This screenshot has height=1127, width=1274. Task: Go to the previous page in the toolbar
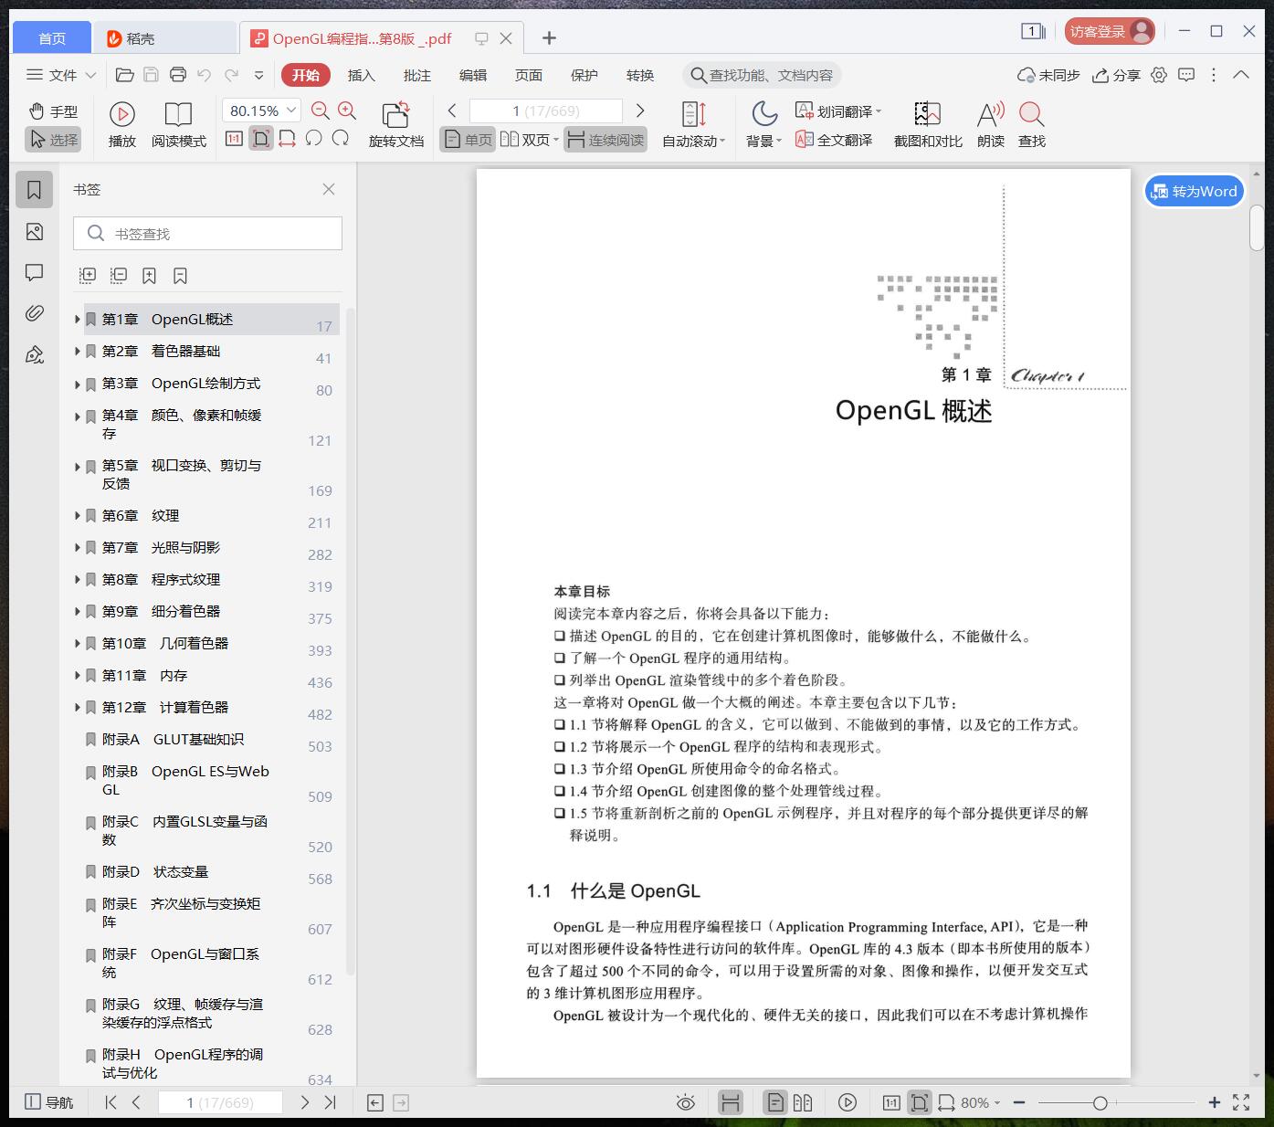click(x=452, y=111)
